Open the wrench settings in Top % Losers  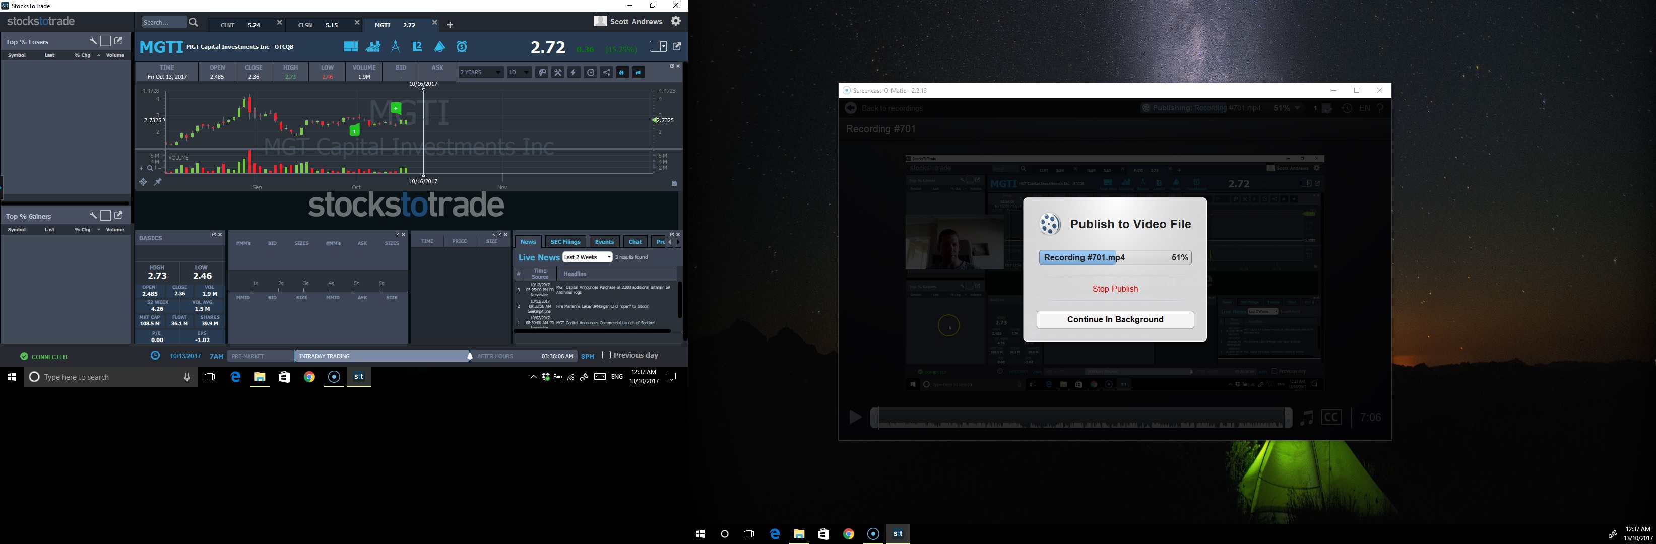93,41
